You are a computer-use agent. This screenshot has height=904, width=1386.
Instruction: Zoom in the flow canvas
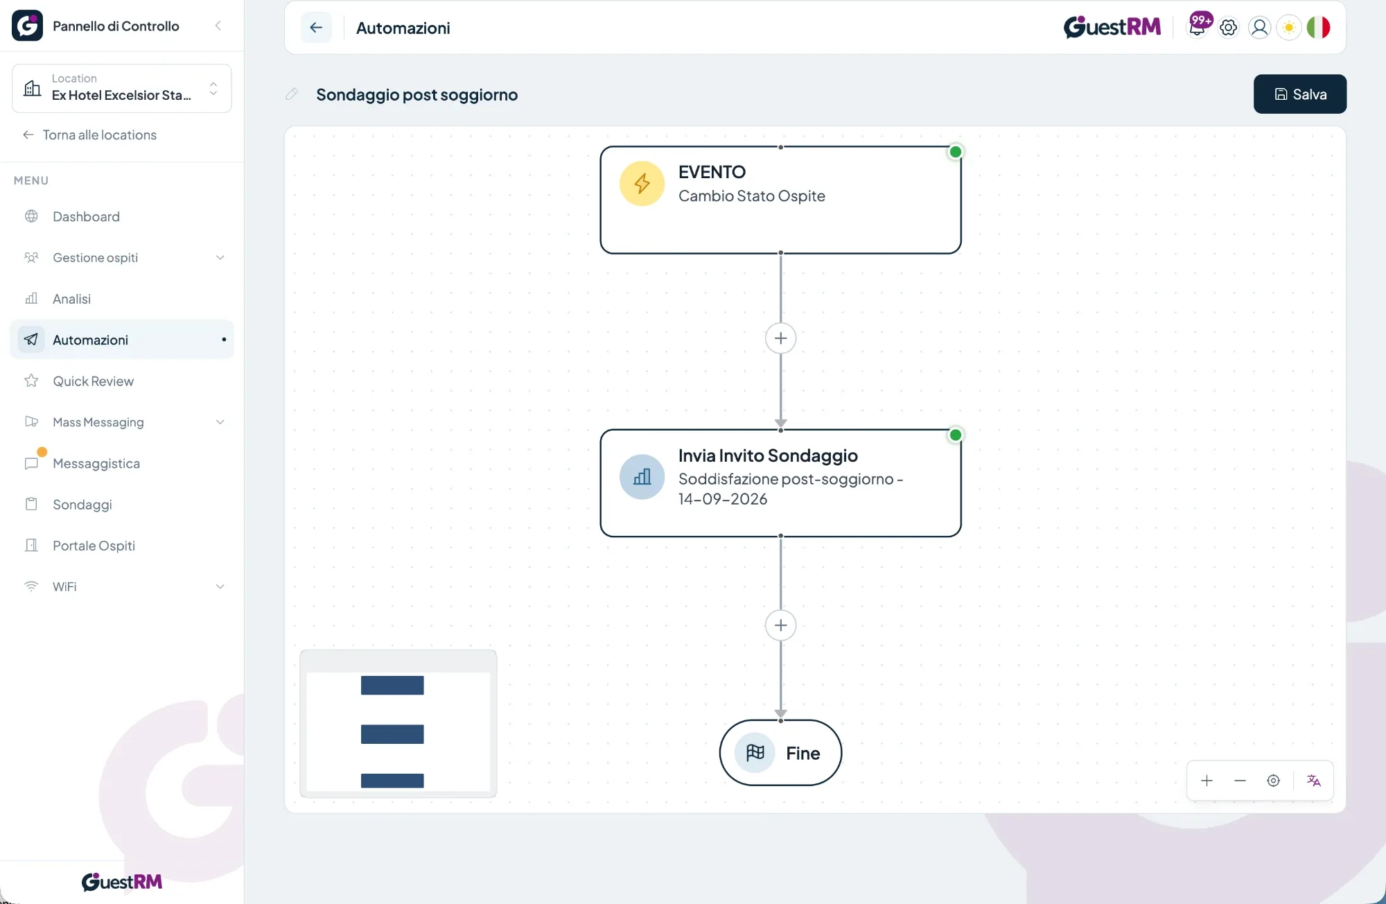coord(1207,781)
